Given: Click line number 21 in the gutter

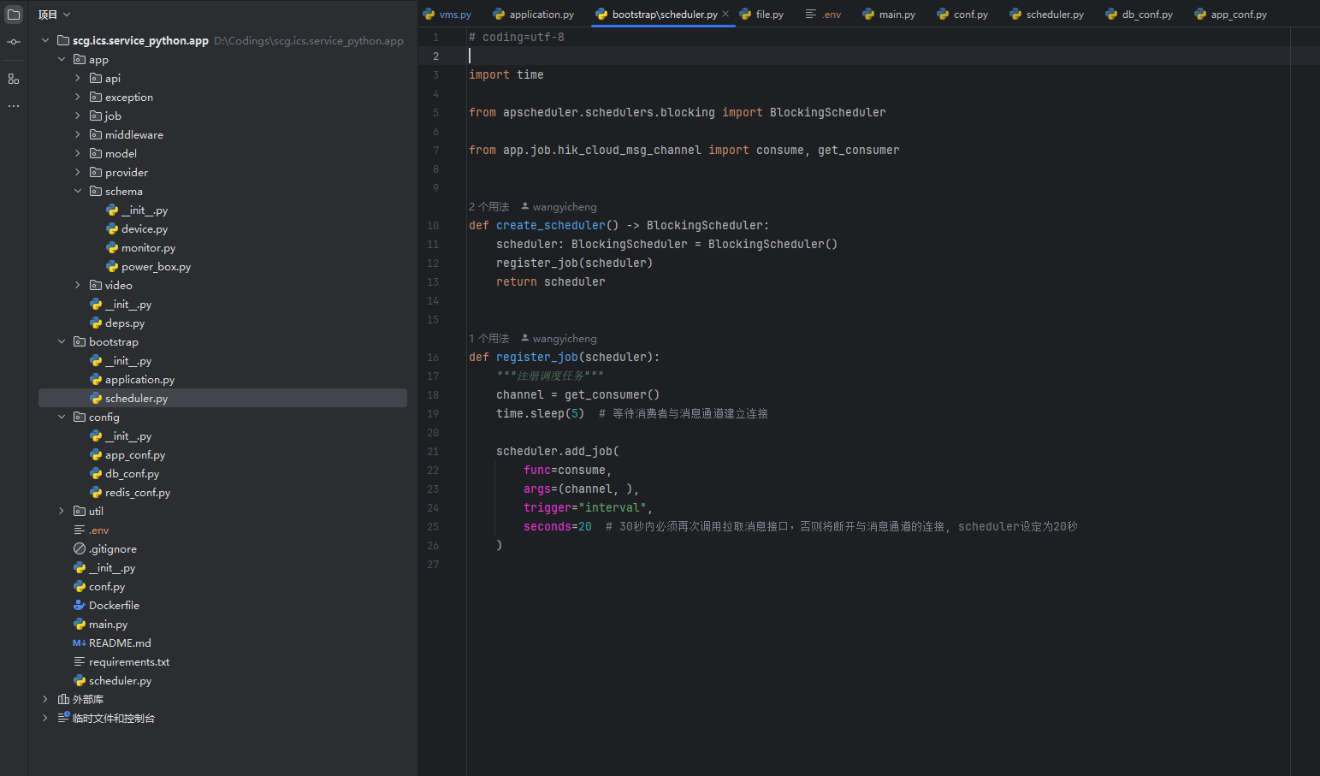Looking at the screenshot, I should [433, 451].
